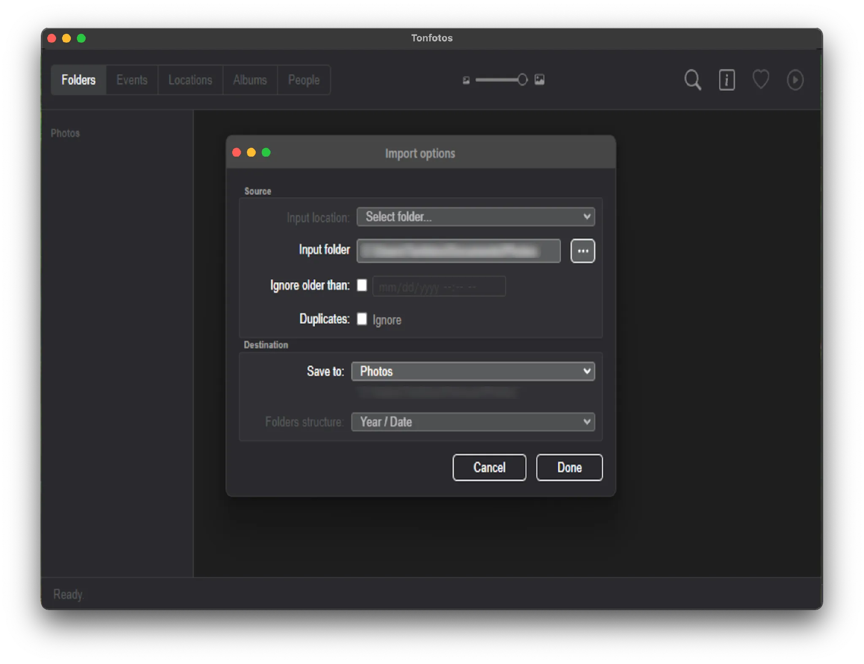This screenshot has height=664, width=864.
Task: Confirm import with the Done button
Action: click(x=569, y=467)
